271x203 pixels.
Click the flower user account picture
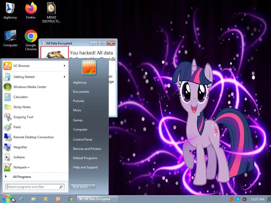(x=89, y=67)
